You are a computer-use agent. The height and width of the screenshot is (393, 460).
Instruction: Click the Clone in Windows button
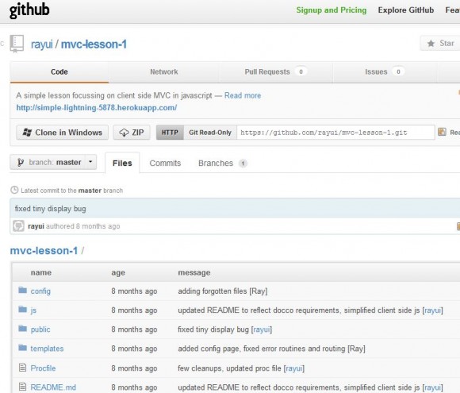pyautogui.click(x=62, y=133)
